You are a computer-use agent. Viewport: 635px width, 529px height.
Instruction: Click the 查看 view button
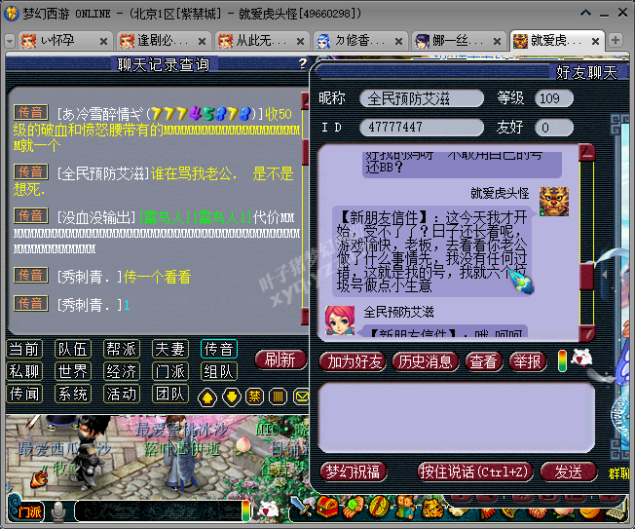[x=483, y=361]
